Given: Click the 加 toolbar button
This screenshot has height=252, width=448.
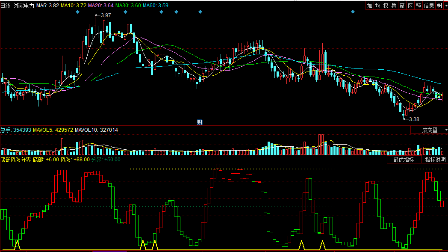Looking at the screenshot, I should (370, 6).
